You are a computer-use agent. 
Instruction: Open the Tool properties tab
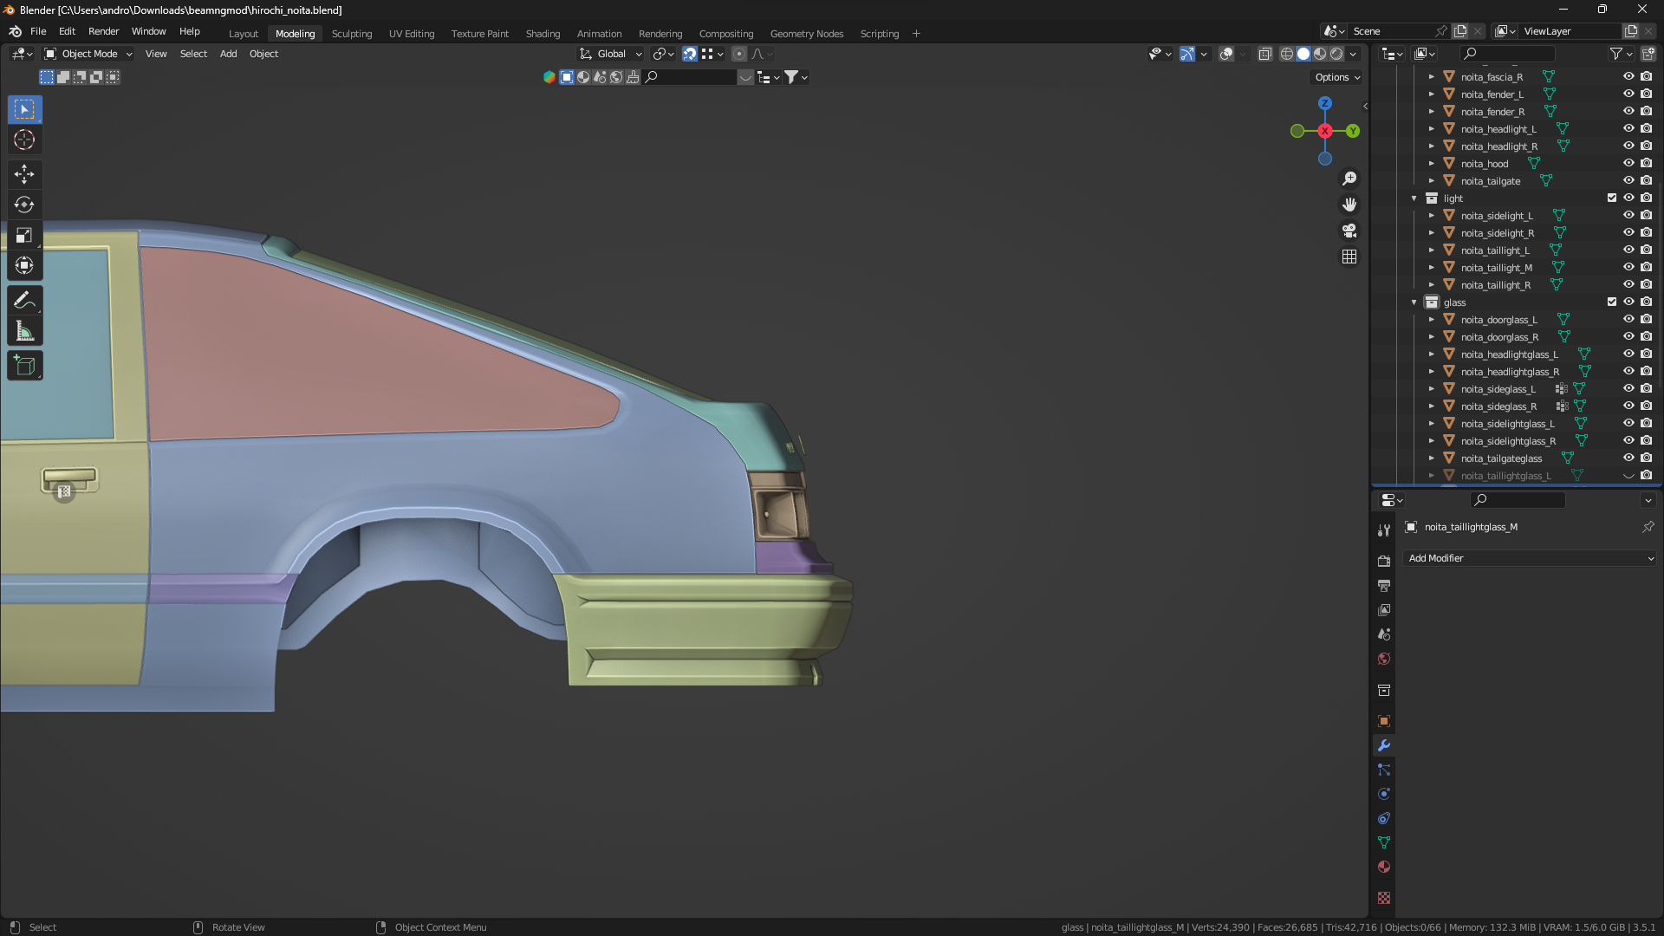(x=1384, y=530)
